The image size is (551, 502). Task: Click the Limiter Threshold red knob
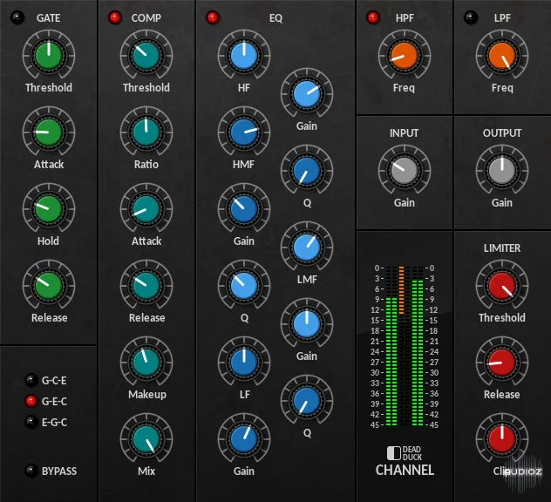pyautogui.click(x=502, y=286)
